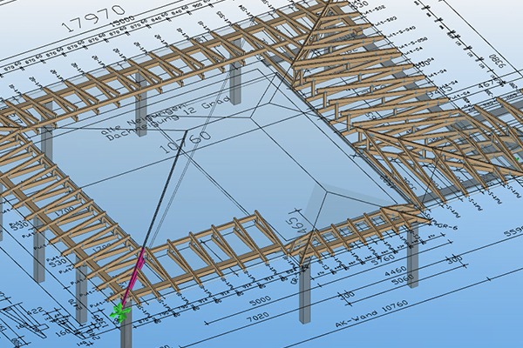This screenshot has height=348, width=523.
Task: Select the 5590 dimension at right edge
Action: (508, 233)
